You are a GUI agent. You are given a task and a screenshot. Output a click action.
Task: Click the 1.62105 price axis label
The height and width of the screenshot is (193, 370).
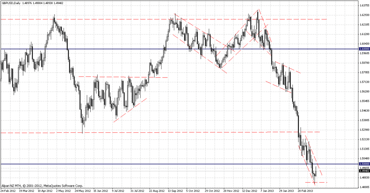point(365,25)
